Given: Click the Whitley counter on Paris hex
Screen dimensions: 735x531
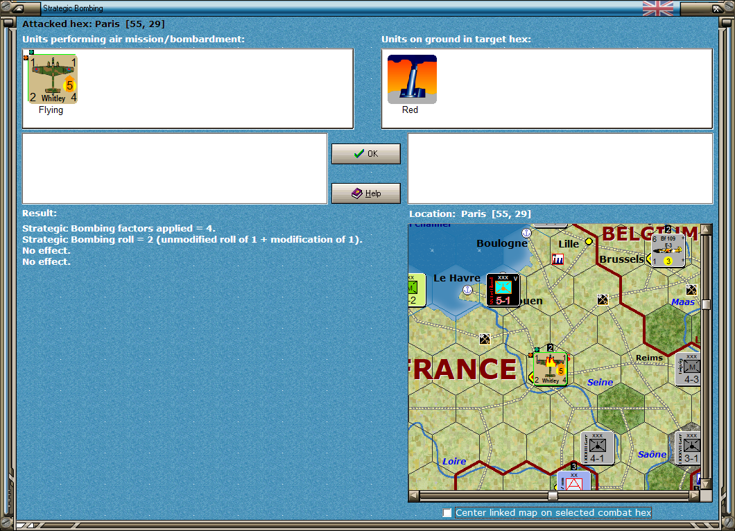Looking at the screenshot, I should (x=551, y=369).
